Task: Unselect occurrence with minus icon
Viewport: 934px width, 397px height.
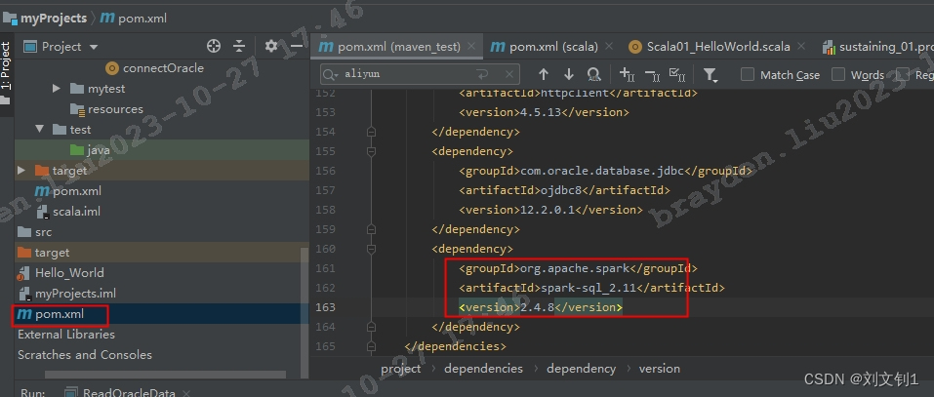Action: point(652,74)
